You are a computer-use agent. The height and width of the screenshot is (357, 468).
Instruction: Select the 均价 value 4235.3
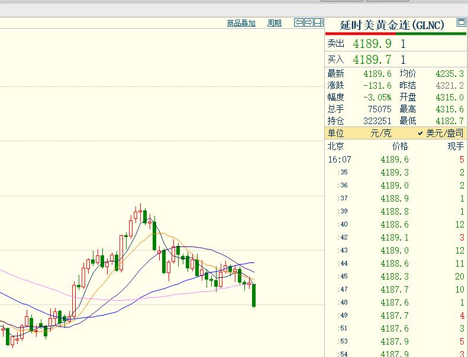point(450,74)
